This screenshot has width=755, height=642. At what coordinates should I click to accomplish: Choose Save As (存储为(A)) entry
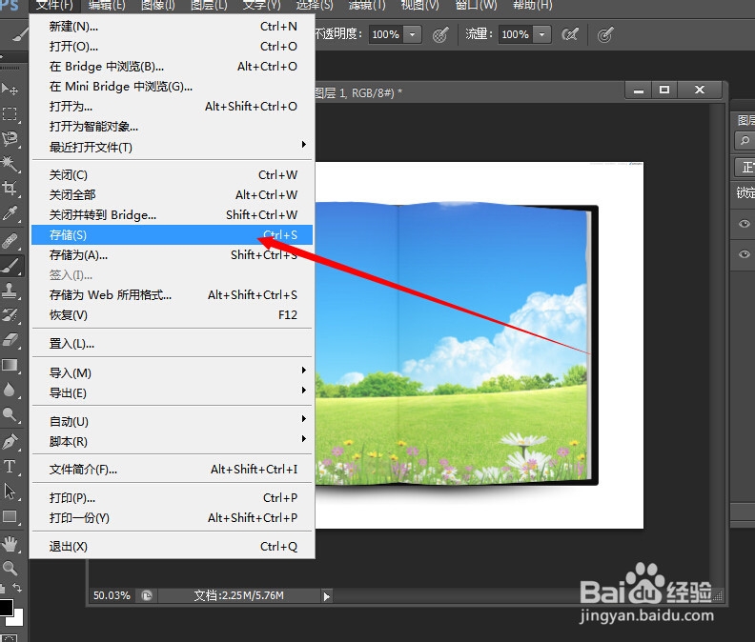click(173, 255)
